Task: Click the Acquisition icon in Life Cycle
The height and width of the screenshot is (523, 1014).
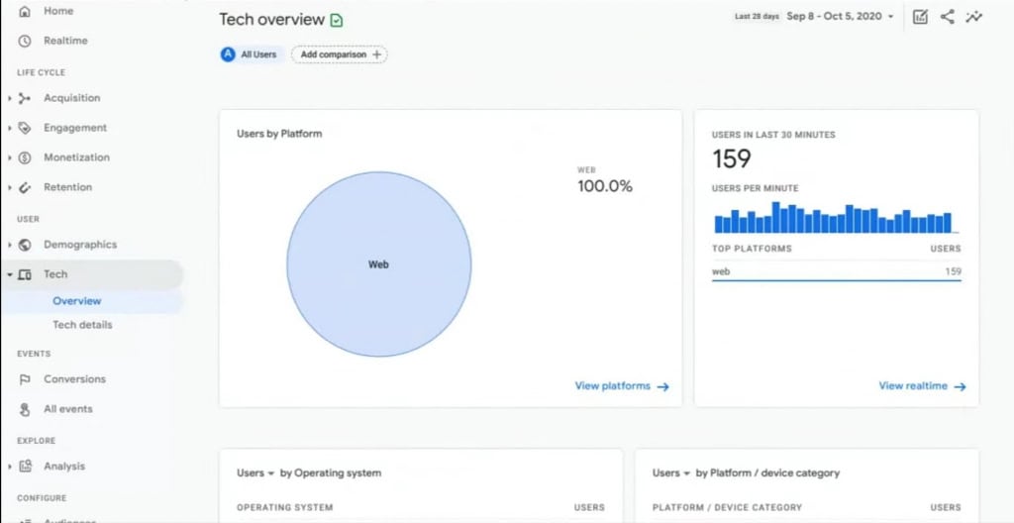Action: coord(25,98)
